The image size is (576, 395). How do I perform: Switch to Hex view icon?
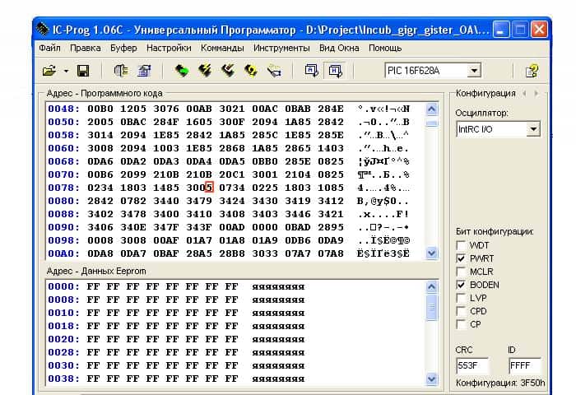click(x=335, y=70)
